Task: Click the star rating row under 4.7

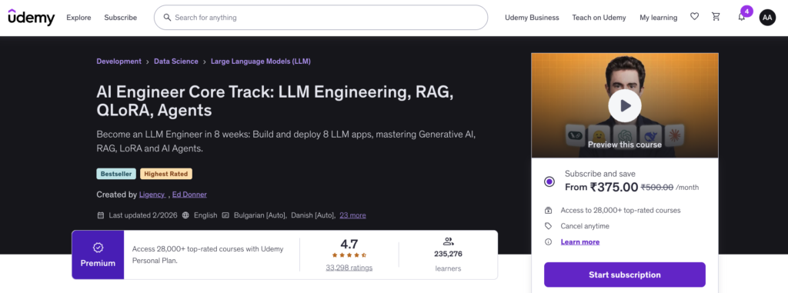Action: (x=349, y=255)
